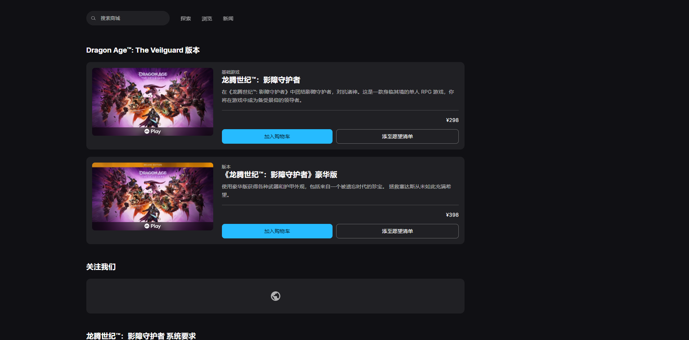
Task: Focus the 搜索商城 search field
Action: pos(128,18)
